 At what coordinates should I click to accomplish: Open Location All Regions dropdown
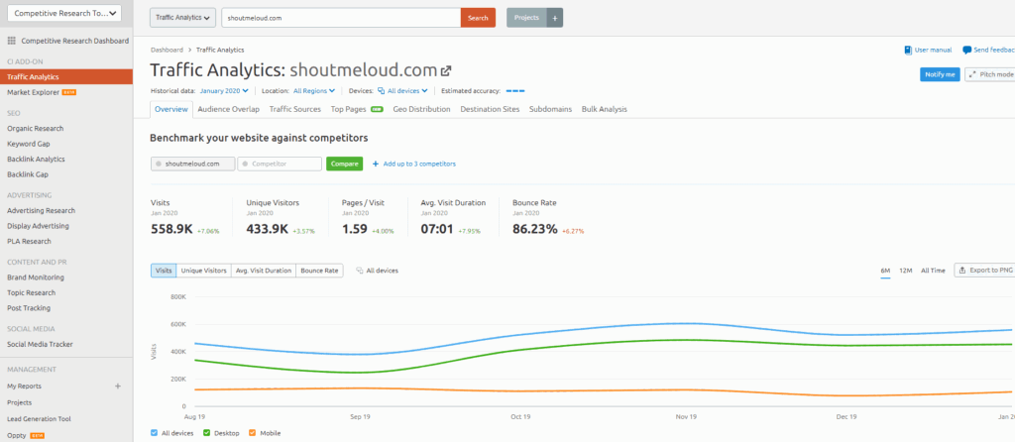click(314, 91)
